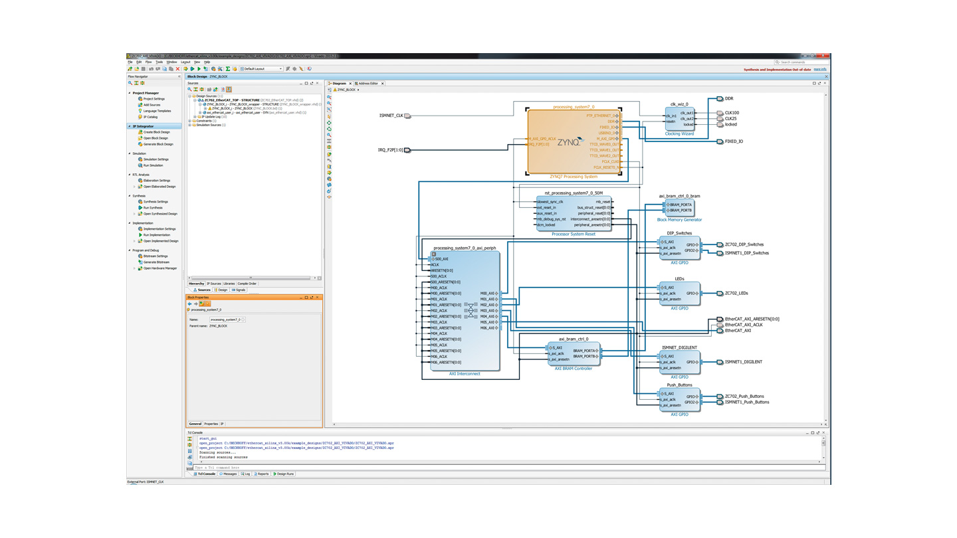Screen dimensions: 957x538
Task: Switch to the Address Editor tab
Action: (x=368, y=84)
